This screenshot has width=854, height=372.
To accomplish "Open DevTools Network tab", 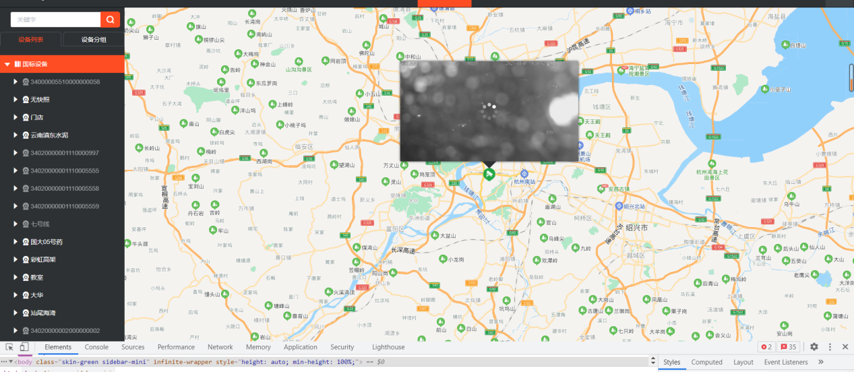I will click(x=220, y=347).
